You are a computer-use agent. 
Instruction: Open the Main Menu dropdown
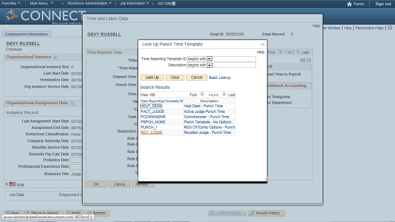coord(41,4)
